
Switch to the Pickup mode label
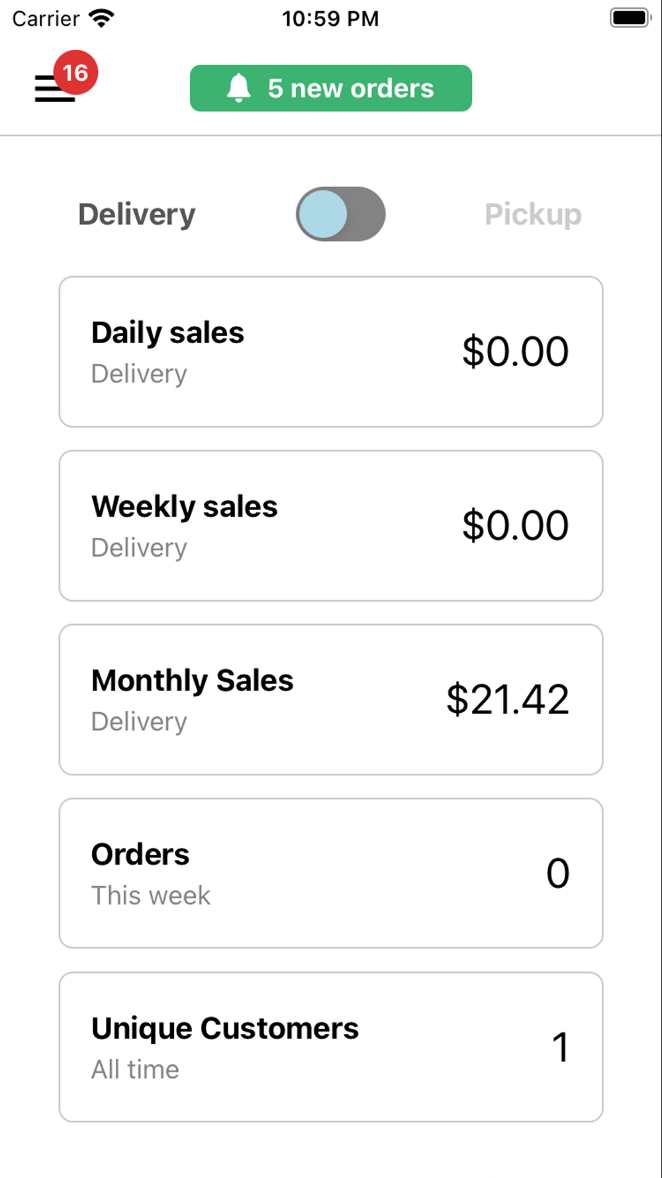533,215
